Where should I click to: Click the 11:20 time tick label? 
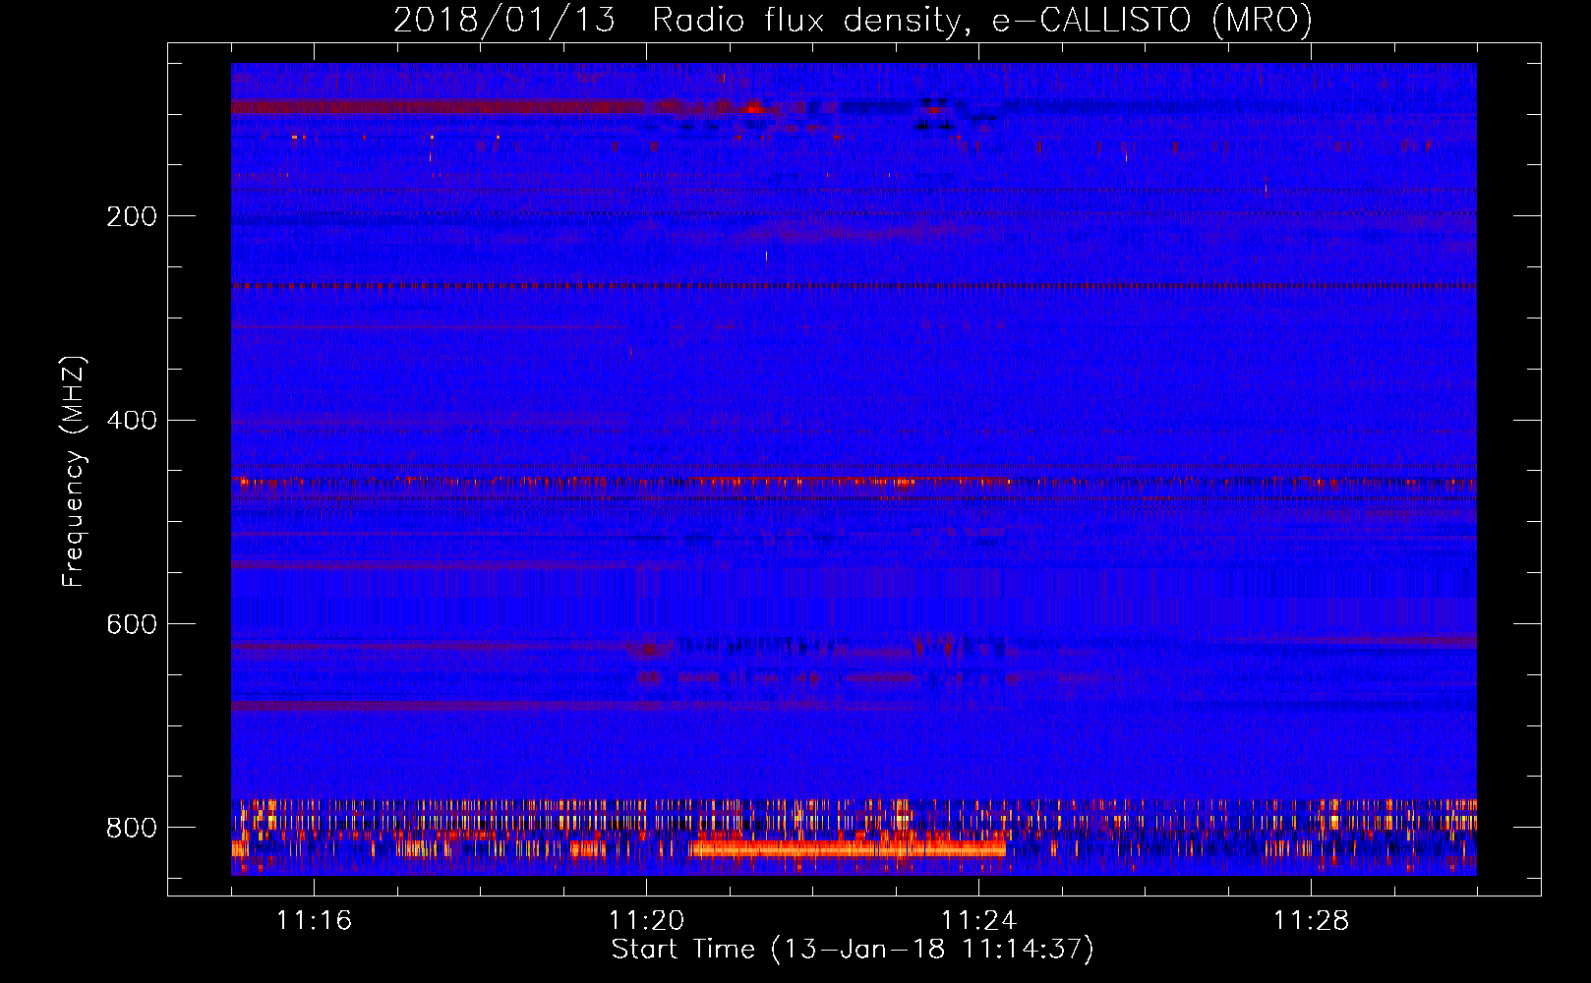pyautogui.click(x=646, y=920)
